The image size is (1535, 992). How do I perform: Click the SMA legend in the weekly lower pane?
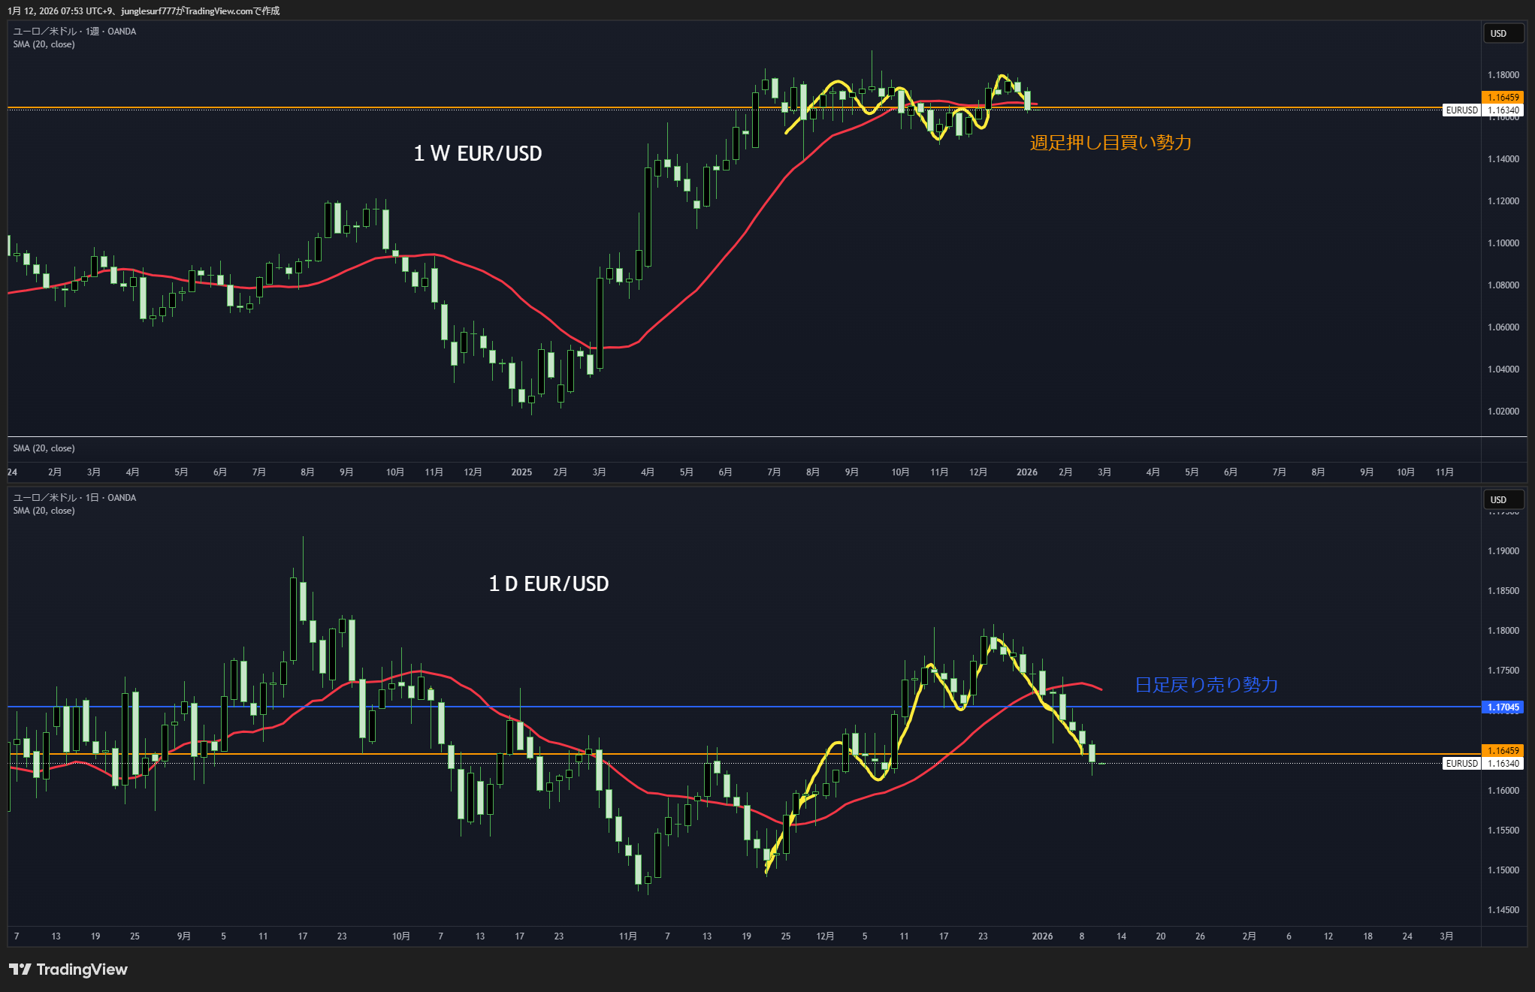44,448
